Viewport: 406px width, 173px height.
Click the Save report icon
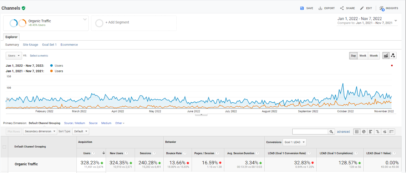tap(302, 8)
